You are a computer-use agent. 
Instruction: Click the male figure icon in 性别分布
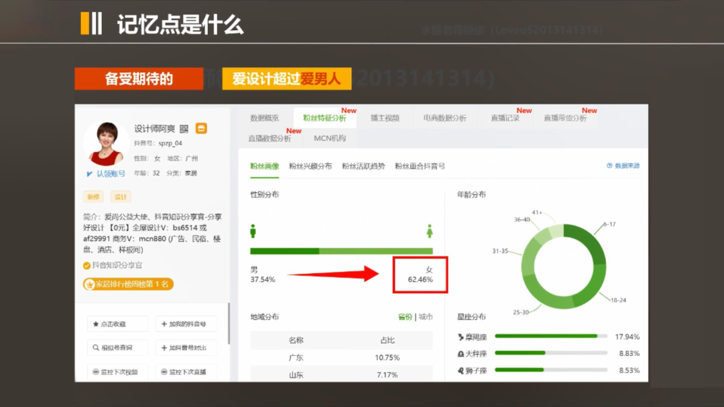(x=253, y=230)
